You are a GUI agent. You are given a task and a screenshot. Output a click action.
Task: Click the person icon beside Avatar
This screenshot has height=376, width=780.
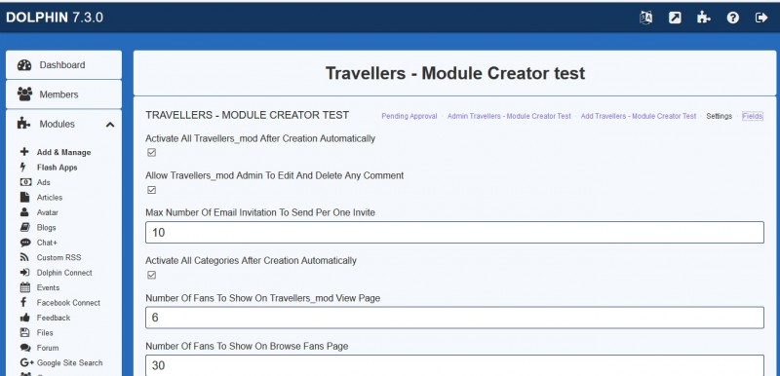(24, 212)
